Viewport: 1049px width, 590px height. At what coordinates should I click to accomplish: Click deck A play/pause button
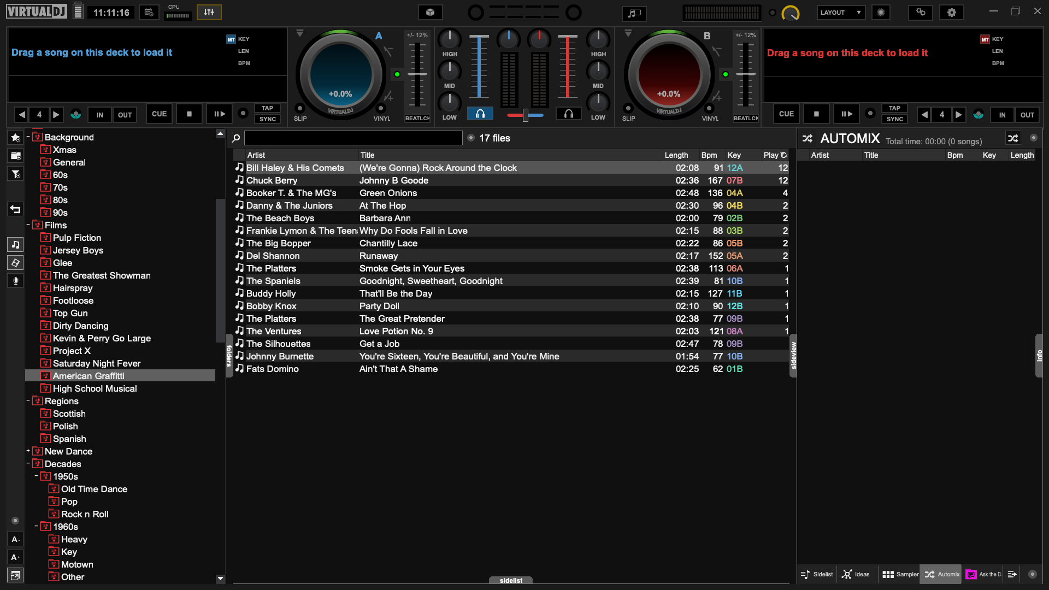[219, 114]
